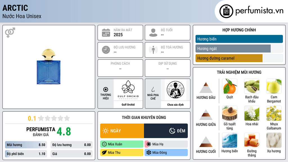Click the Hương đầu pyramid icon
The height and width of the screenshot is (162, 288).
tap(206, 88)
